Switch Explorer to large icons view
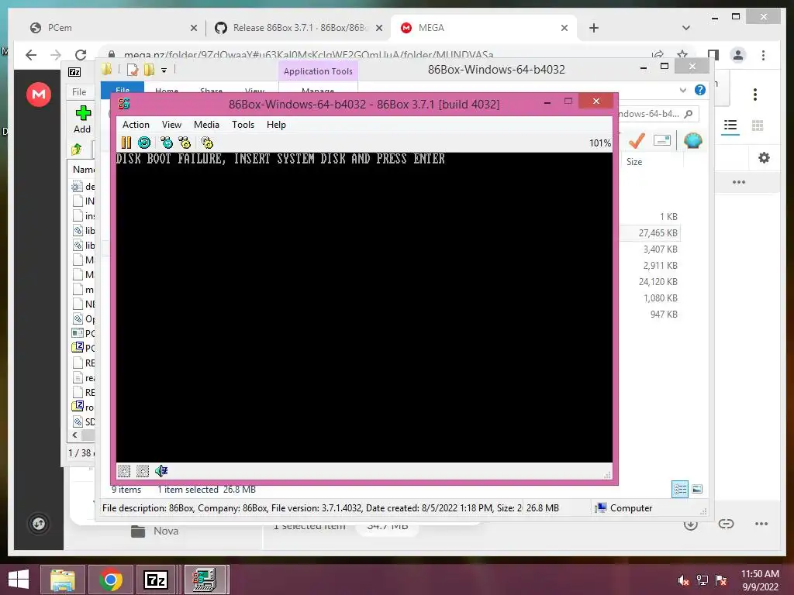This screenshot has width=794, height=595. 697,489
